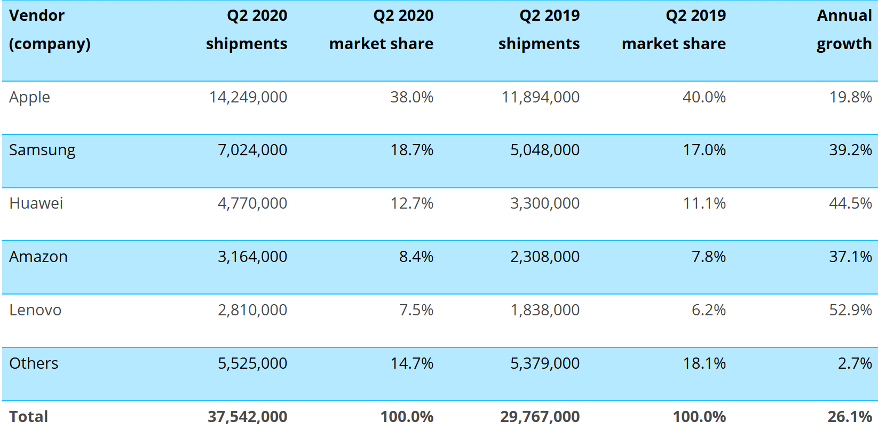Click Huawei's 12.7% market share
Viewport: 878px width, 437px height.
coord(412,203)
